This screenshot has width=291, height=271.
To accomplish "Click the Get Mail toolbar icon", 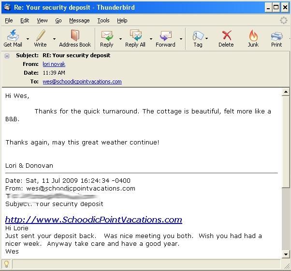I will pos(13,35).
